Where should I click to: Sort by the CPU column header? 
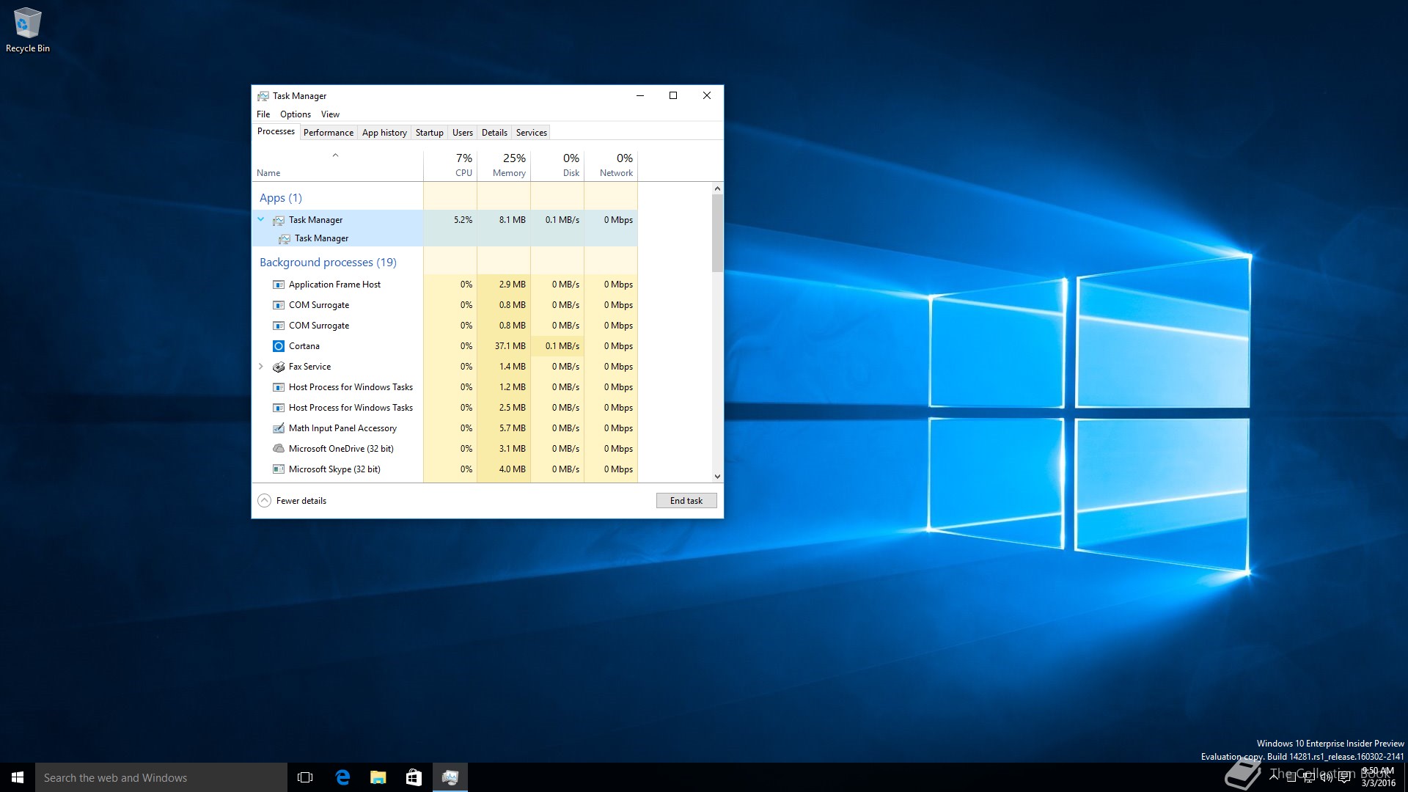point(450,166)
